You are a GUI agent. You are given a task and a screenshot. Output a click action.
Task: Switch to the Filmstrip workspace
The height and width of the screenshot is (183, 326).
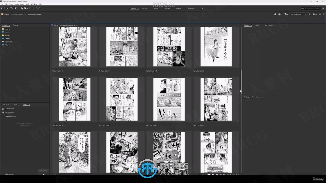156,8
